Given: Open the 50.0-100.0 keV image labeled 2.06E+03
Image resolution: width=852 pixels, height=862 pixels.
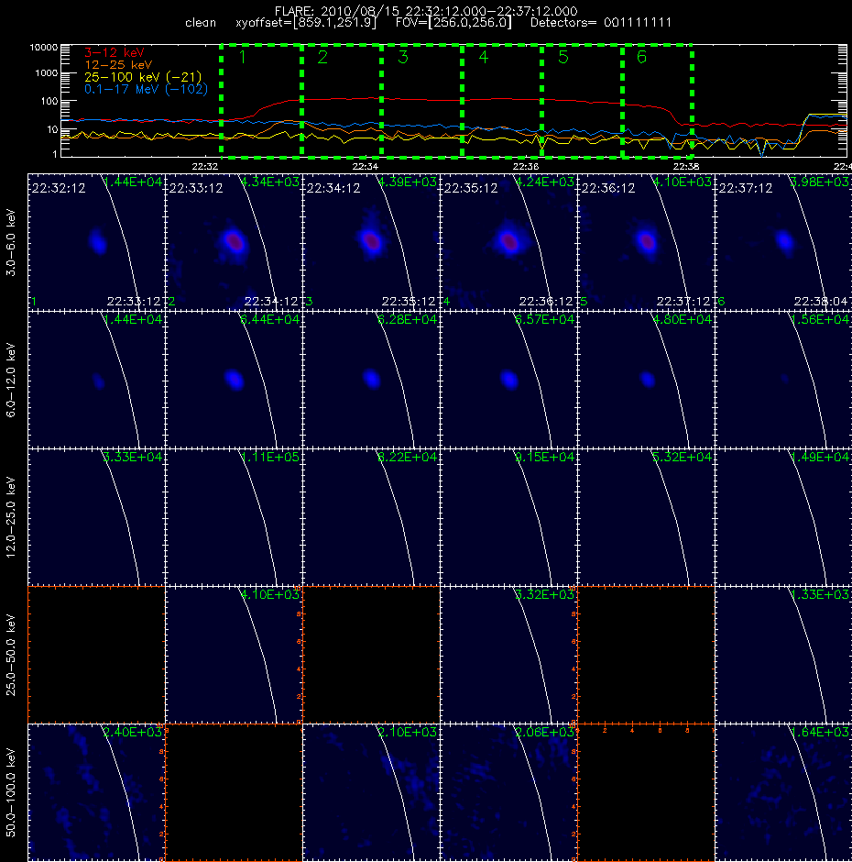Looking at the screenshot, I should (508, 792).
